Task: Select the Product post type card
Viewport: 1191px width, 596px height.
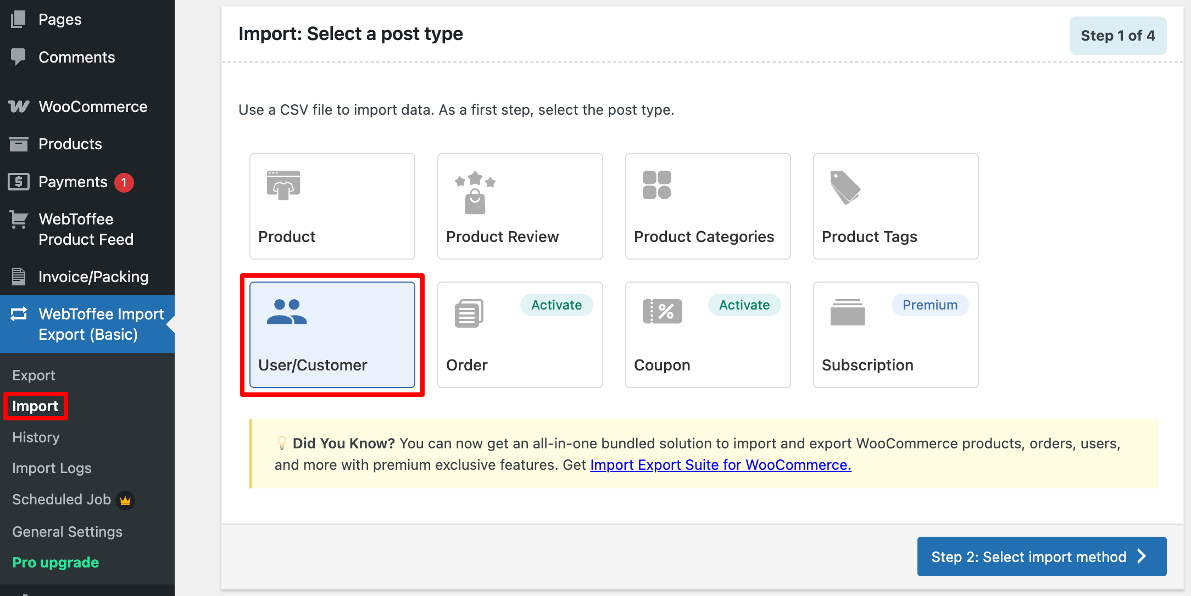Action: [332, 206]
